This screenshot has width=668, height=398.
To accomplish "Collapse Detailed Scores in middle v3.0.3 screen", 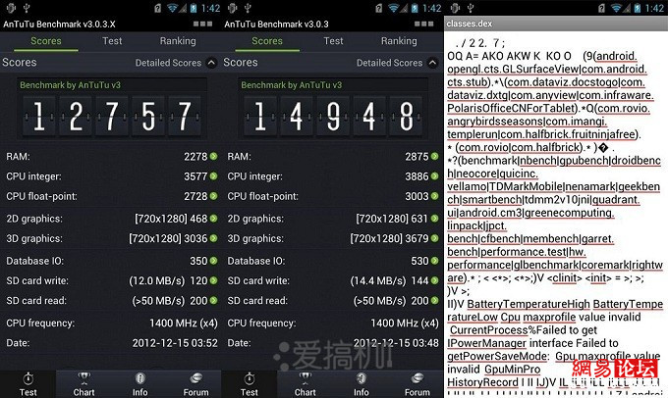I will tap(432, 63).
